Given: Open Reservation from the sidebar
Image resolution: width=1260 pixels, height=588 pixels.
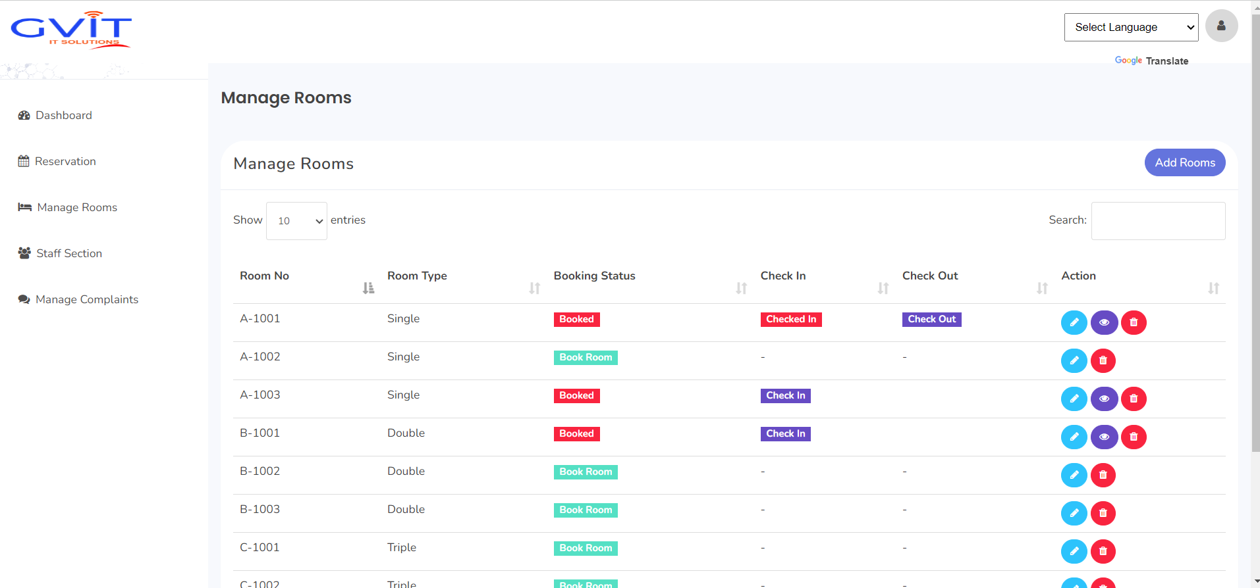Looking at the screenshot, I should point(65,161).
